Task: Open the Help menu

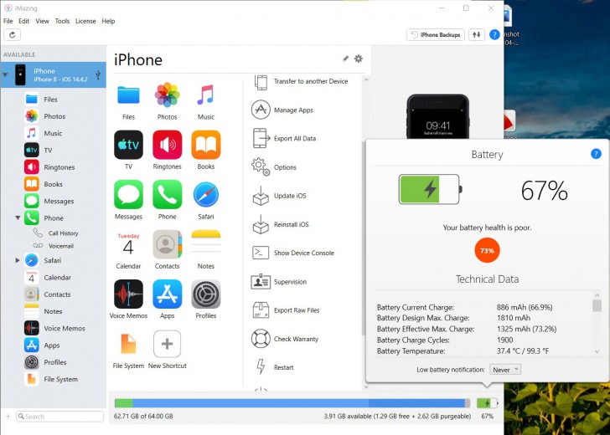Action: (x=108, y=21)
